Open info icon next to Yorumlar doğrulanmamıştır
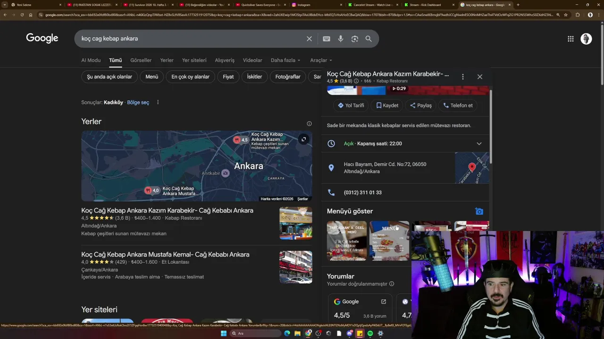The height and width of the screenshot is (339, 604). [x=391, y=284]
